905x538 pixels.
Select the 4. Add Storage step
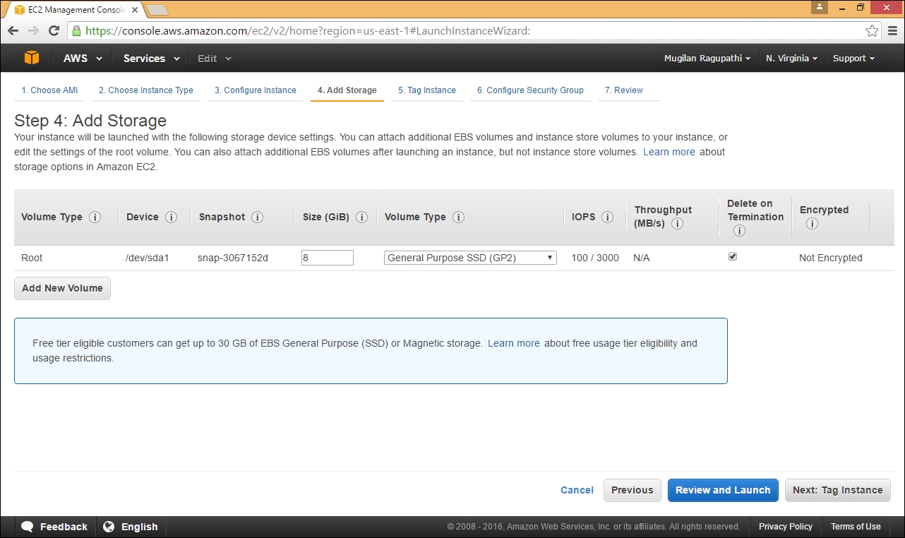pos(347,90)
